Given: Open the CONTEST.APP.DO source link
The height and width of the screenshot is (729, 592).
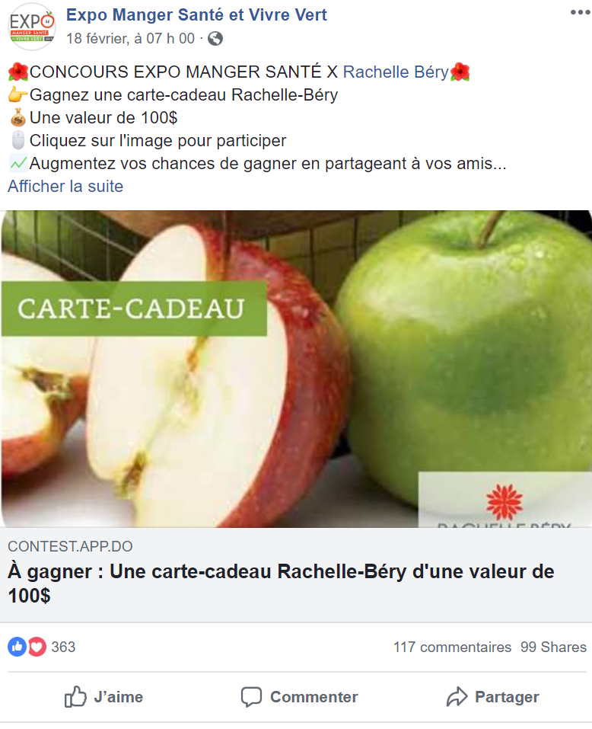Looking at the screenshot, I should (70, 546).
